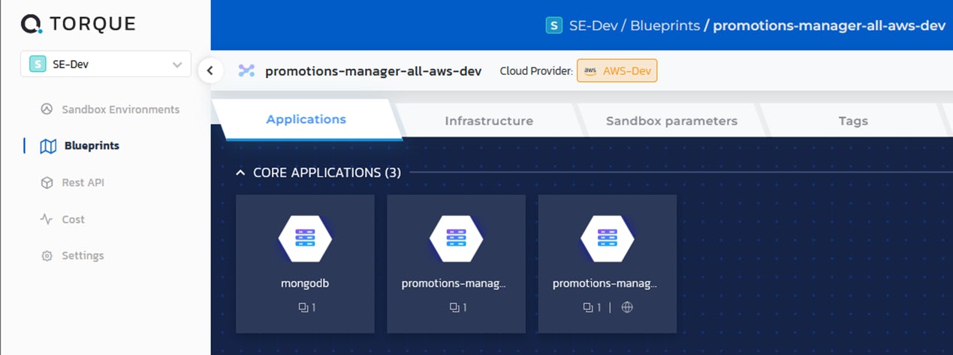This screenshot has height=355, width=953.
Task: Select the Applications tab
Action: [x=306, y=119]
